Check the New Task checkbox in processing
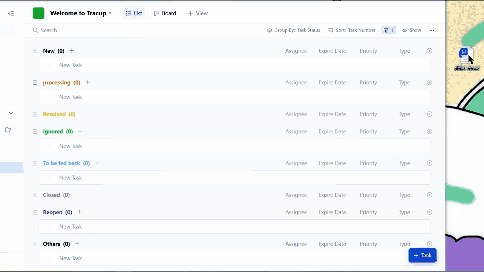This screenshot has width=484, height=272. click(49, 97)
